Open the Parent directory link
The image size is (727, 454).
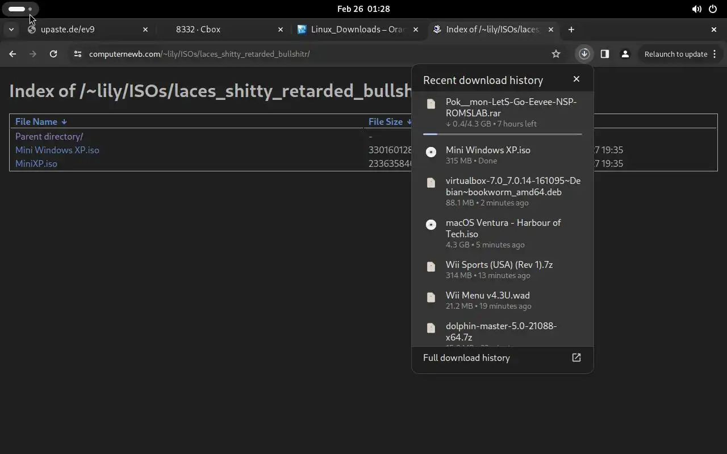(x=49, y=136)
